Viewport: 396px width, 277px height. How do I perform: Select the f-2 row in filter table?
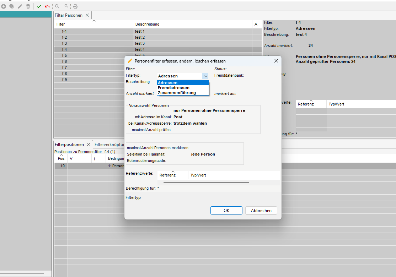tap(64, 37)
